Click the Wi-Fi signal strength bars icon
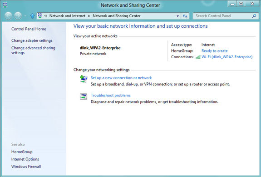This screenshot has width=261, height=177. coord(198,57)
